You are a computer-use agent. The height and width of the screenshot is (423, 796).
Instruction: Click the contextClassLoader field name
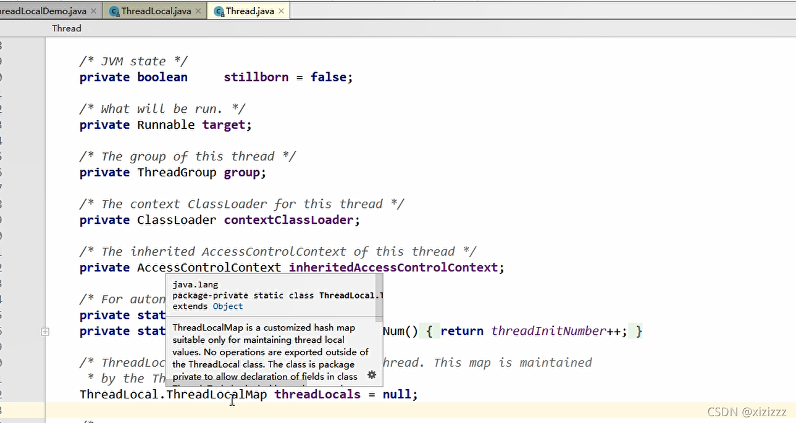coord(288,220)
